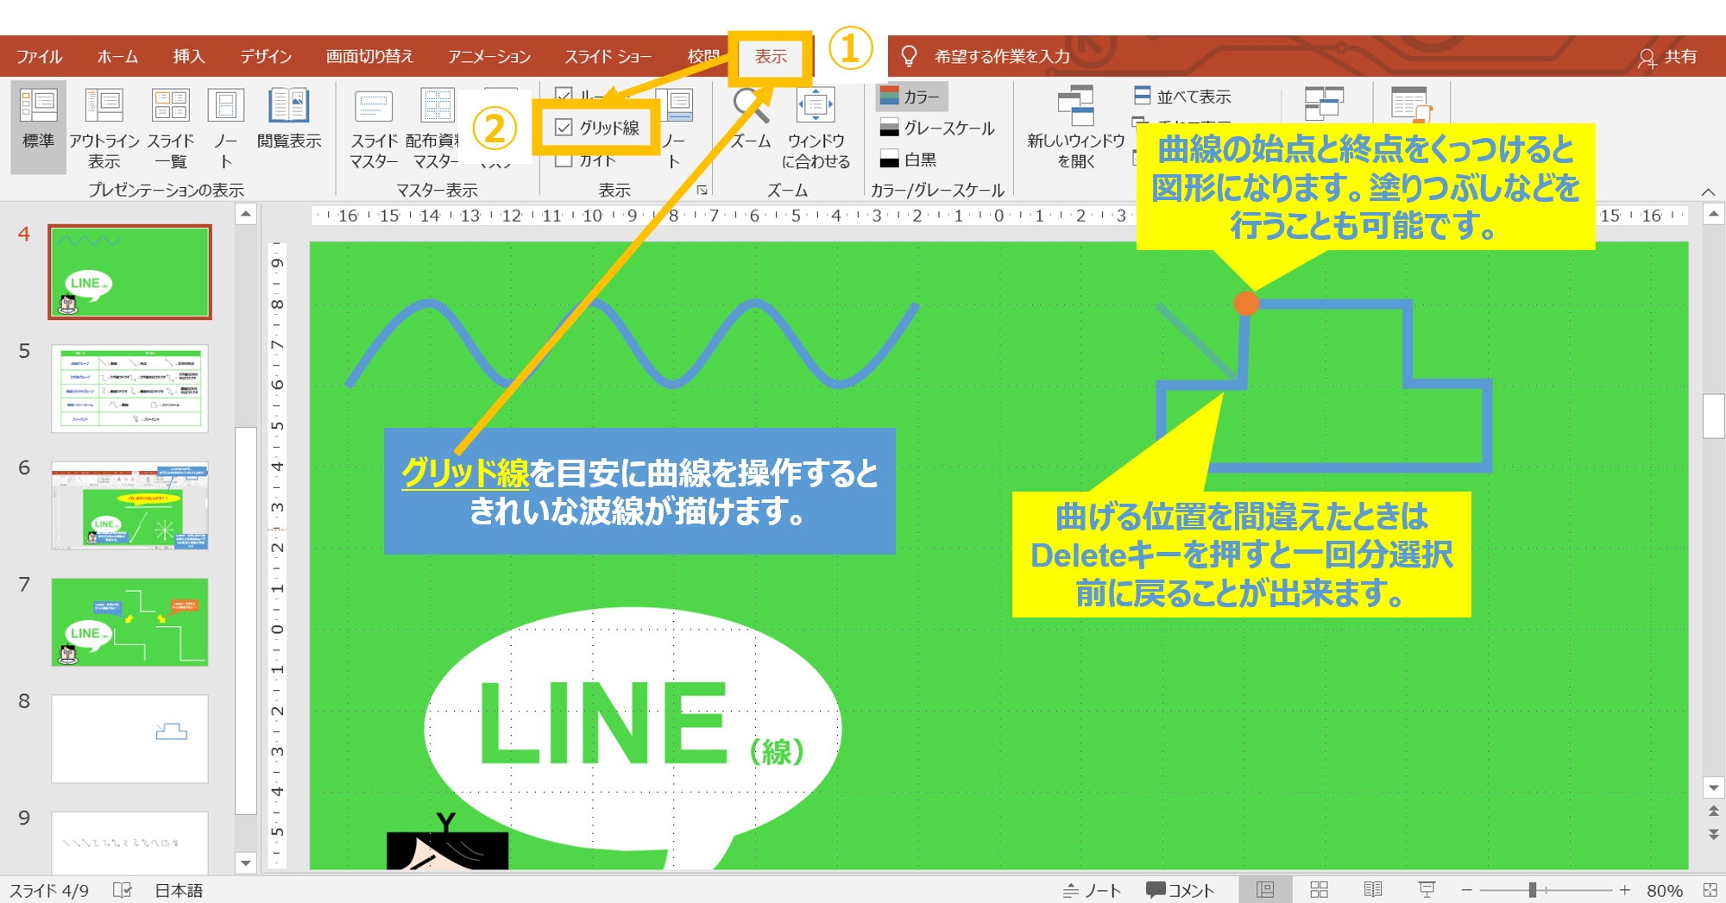Open スライド一覧 slide sorter view
The height and width of the screenshot is (903, 1726).
click(170, 127)
